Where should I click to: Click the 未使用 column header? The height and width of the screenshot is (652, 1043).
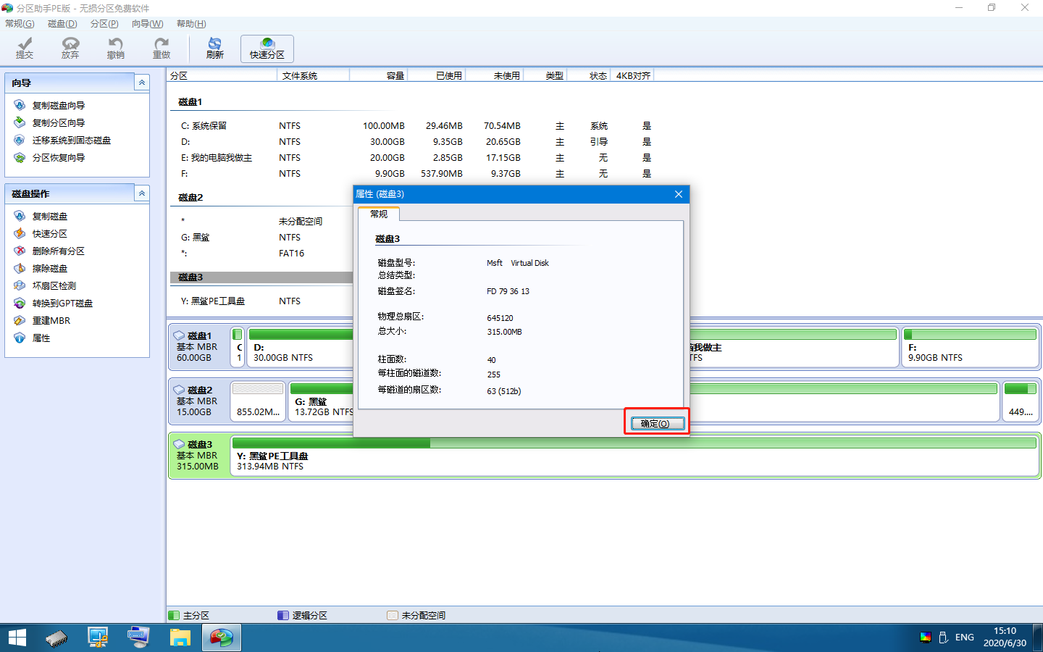(495, 75)
